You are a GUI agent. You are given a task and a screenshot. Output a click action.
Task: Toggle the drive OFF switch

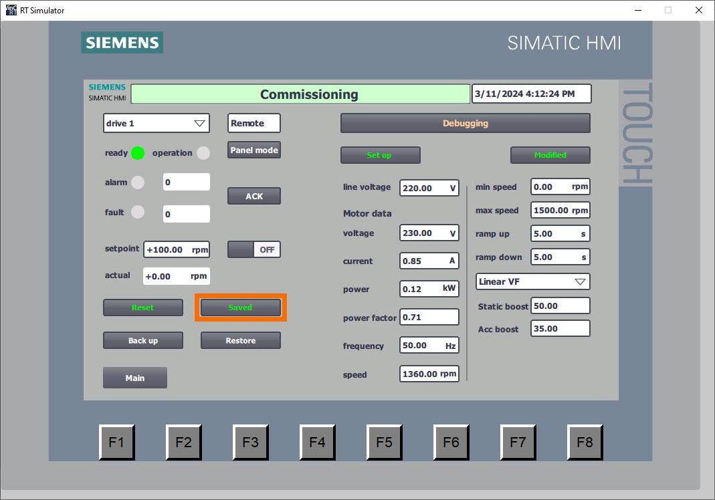coord(253,249)
